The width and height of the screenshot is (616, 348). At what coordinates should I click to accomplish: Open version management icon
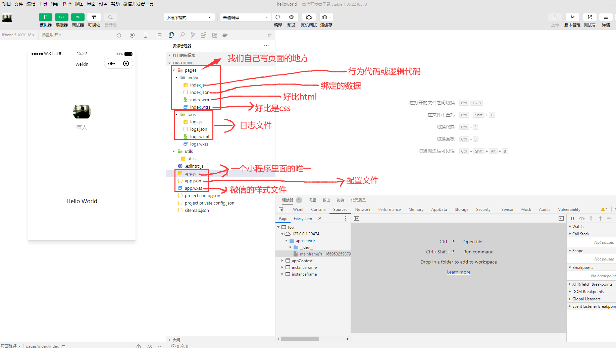[x=572, y=17]
